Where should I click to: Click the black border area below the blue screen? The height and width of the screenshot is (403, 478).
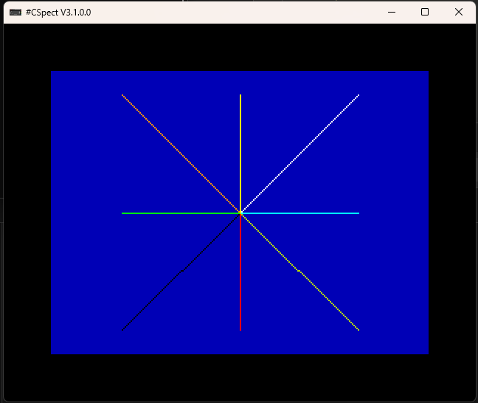pyautogui.click(x=240, y=376)
